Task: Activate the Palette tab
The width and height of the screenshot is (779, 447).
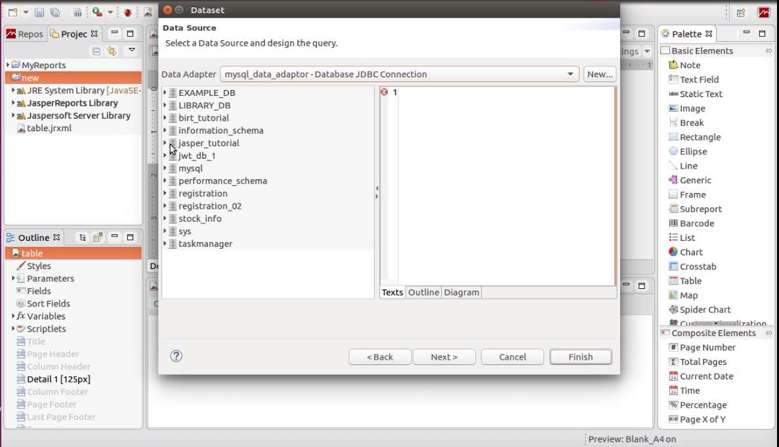Action: pos(688,33)
